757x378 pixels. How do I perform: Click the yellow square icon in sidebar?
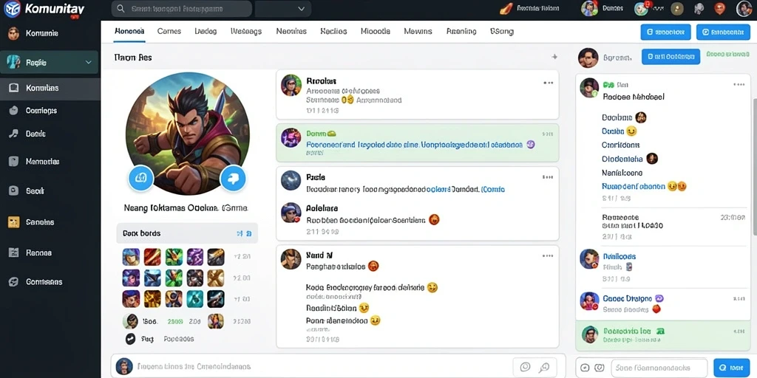tap(13, 221)
